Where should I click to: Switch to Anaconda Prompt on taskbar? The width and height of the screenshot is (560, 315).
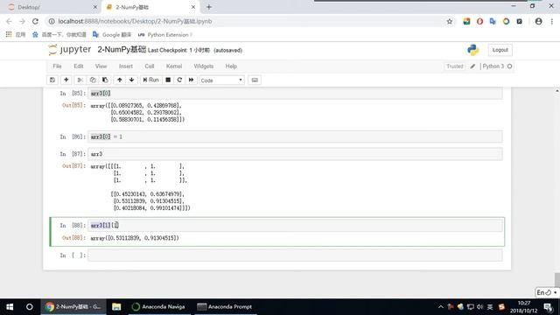(x=225, y=307)
